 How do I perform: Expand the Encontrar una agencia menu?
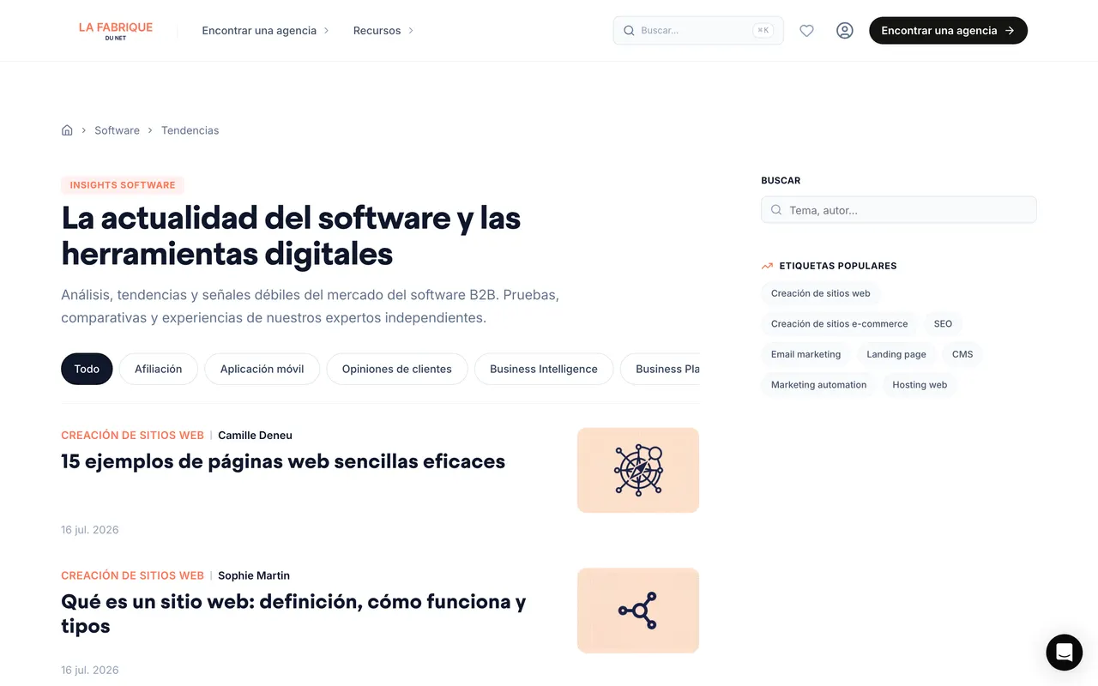pos(266,31)
